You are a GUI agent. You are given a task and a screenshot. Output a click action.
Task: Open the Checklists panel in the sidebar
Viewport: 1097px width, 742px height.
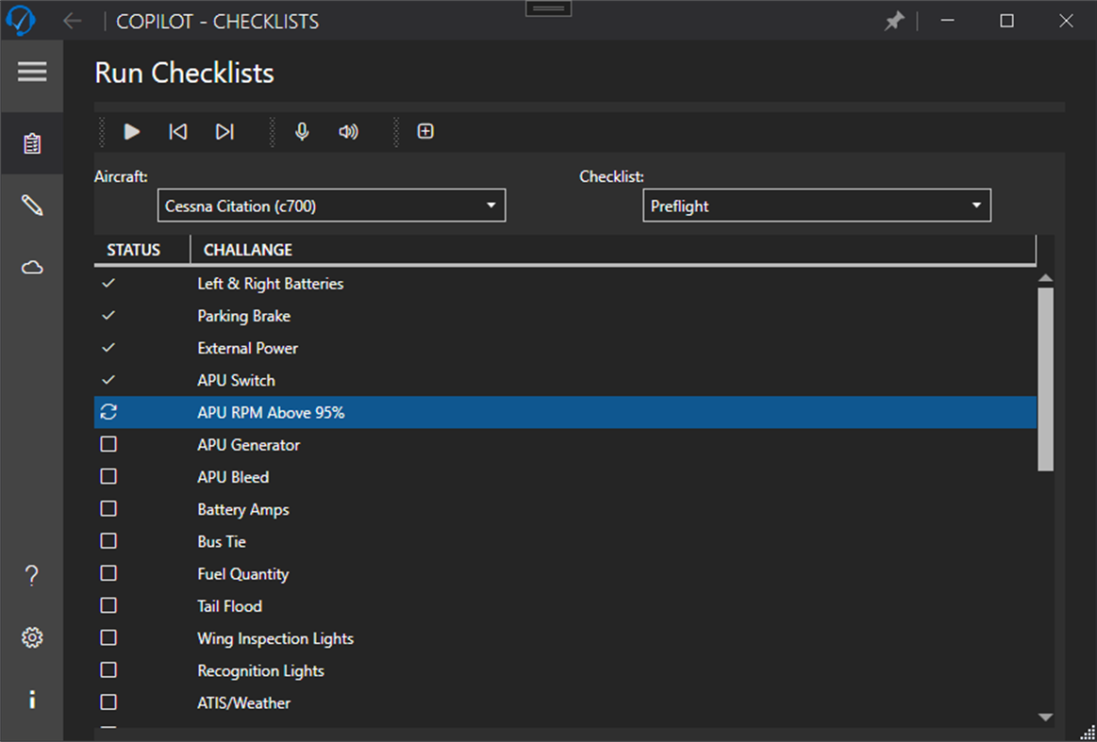[x=31, y=144]
